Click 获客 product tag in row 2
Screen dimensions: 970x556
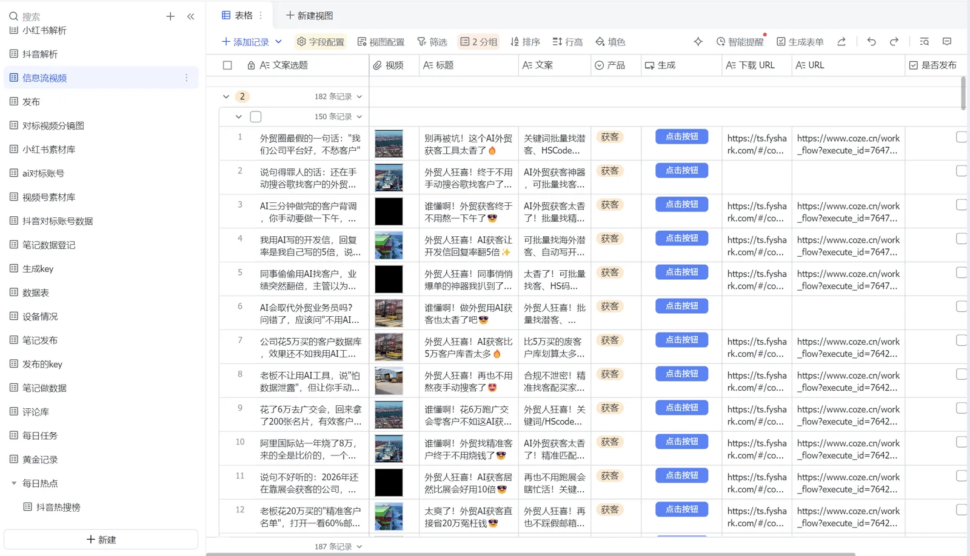(610, 171)
